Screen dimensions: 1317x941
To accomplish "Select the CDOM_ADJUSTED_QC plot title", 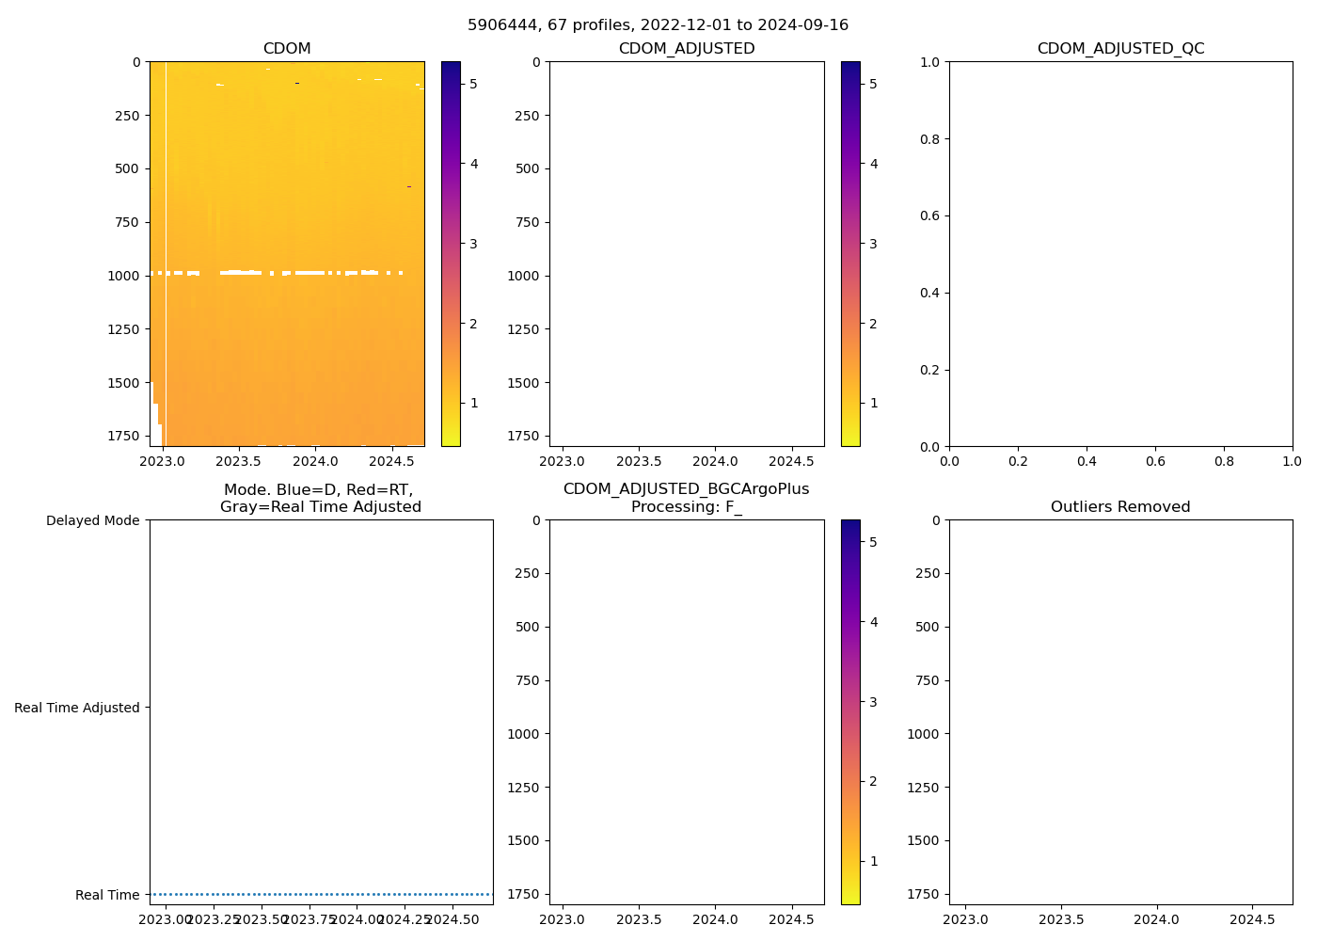I will (x=1120, y=49).
